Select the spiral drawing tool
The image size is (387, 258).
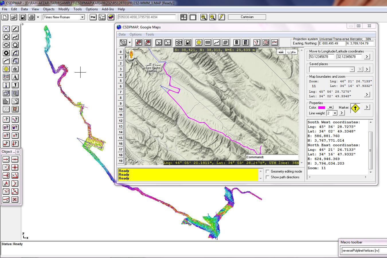15,69
